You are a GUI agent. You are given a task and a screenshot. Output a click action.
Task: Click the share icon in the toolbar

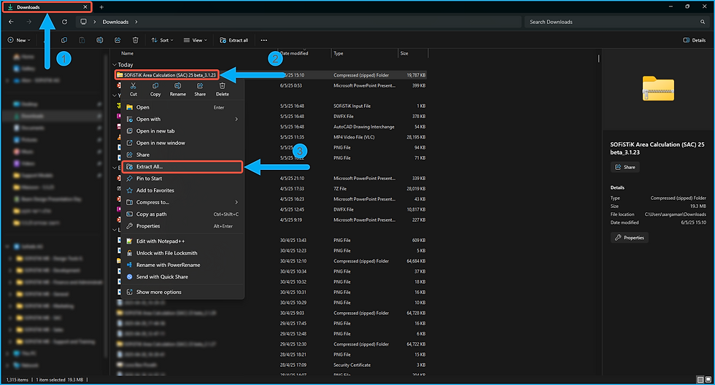pyautogui.click(x=117, y=40)
